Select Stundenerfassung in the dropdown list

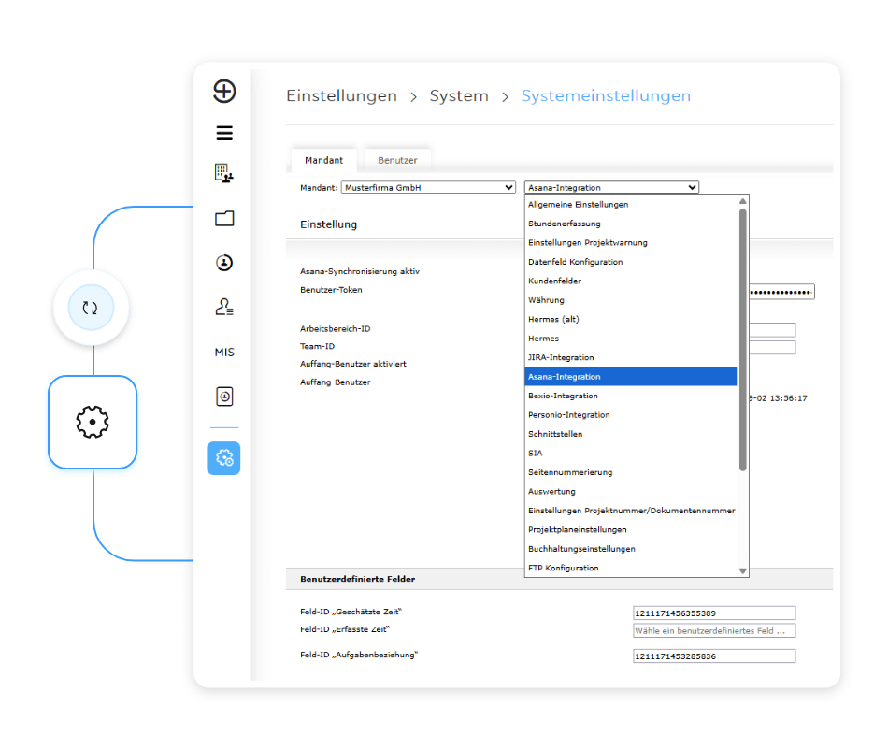click(x=564, y=224)
